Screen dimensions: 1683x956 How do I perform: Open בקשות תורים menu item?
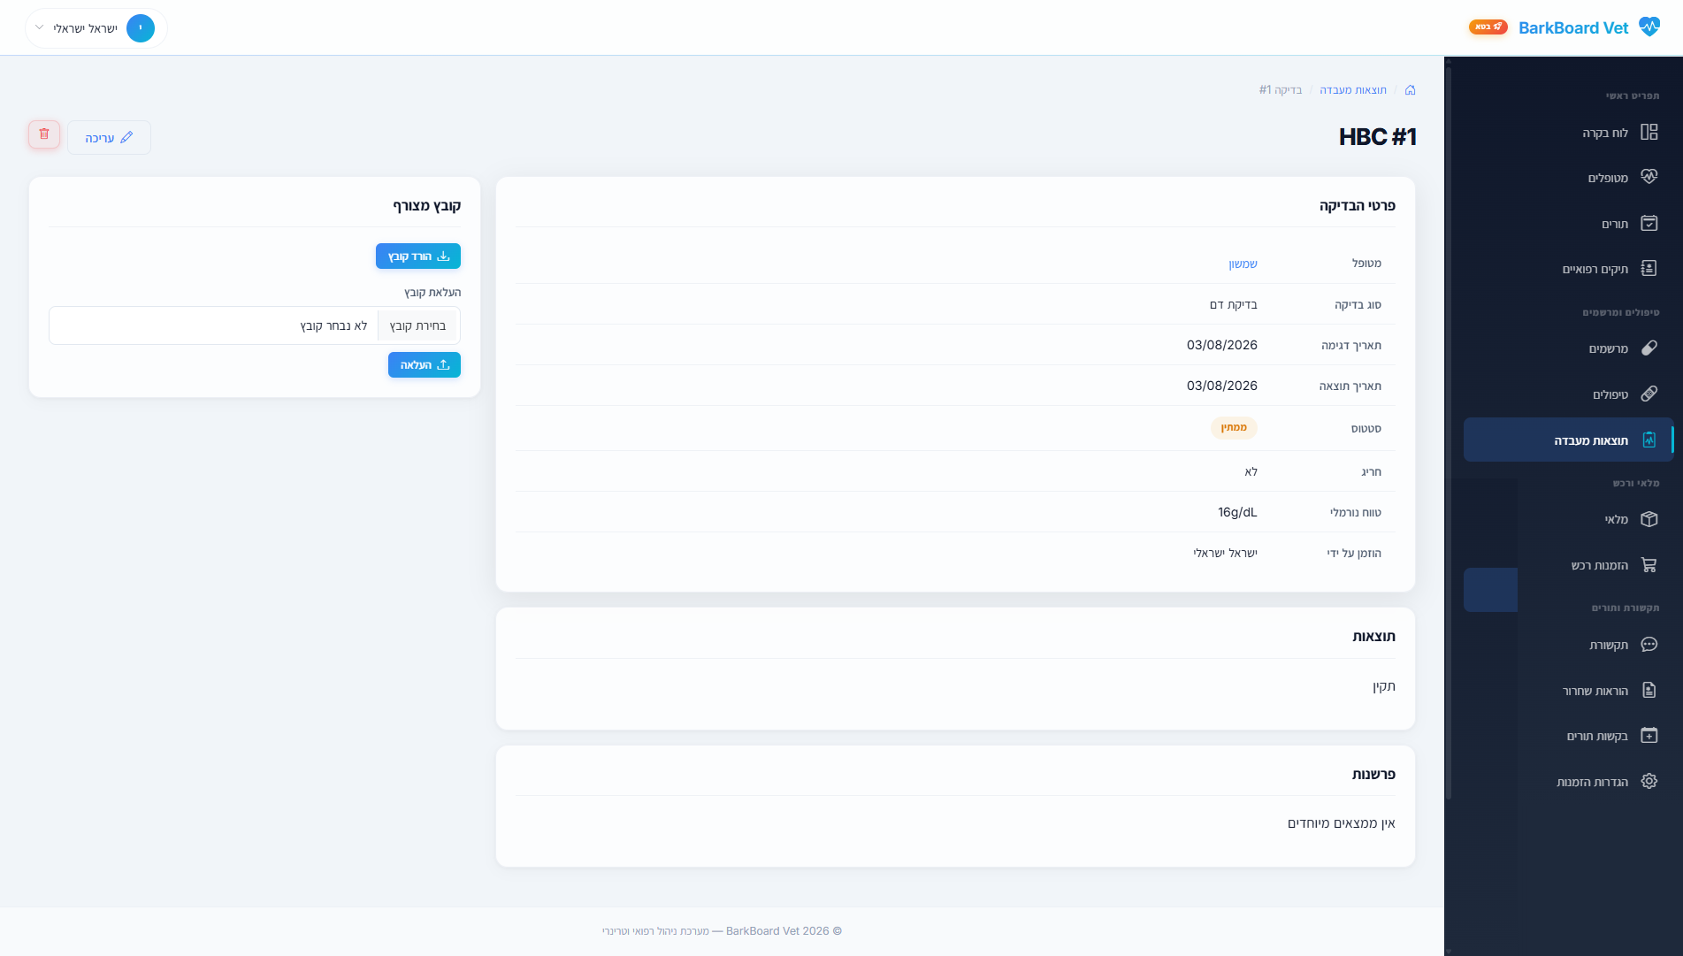coord(1569,736)
